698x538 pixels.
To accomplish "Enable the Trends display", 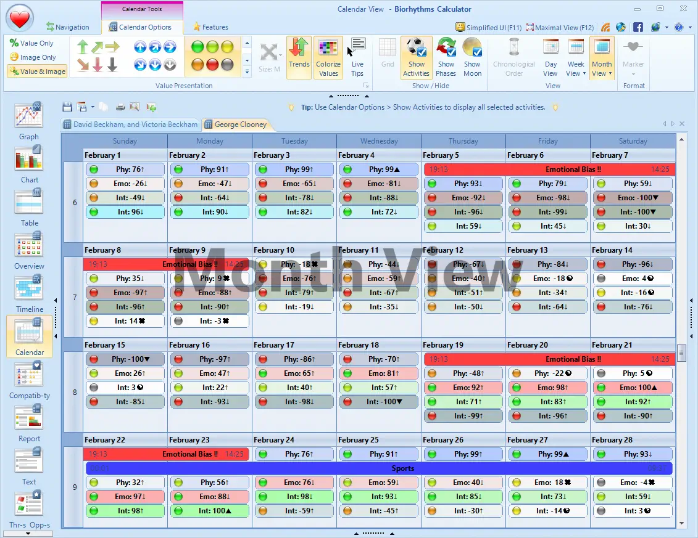I will click(299, 57).
